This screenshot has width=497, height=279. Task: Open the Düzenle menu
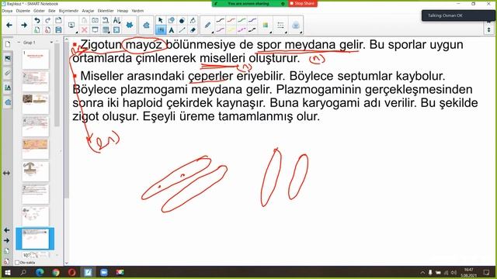pos(23,11)
